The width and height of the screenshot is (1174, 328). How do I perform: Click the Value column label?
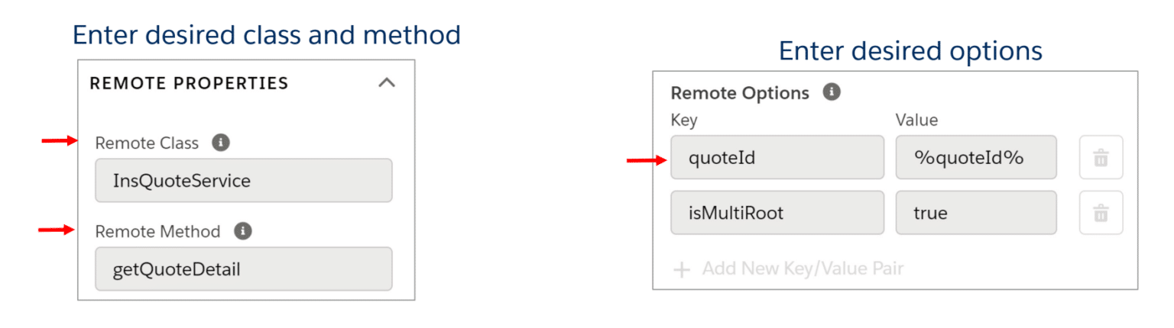(916, 121)
